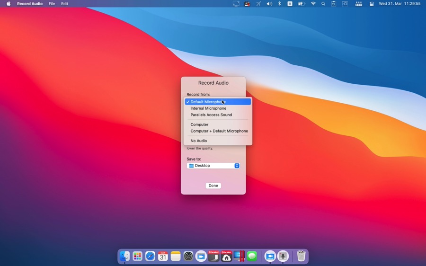The height and width of the screenshot is (266, 426).
Task: Click the Wi-Fi icon in menu bar
Action: [x=313, y=4]
